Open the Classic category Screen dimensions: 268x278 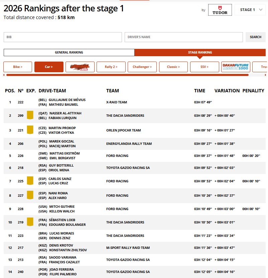173,67
